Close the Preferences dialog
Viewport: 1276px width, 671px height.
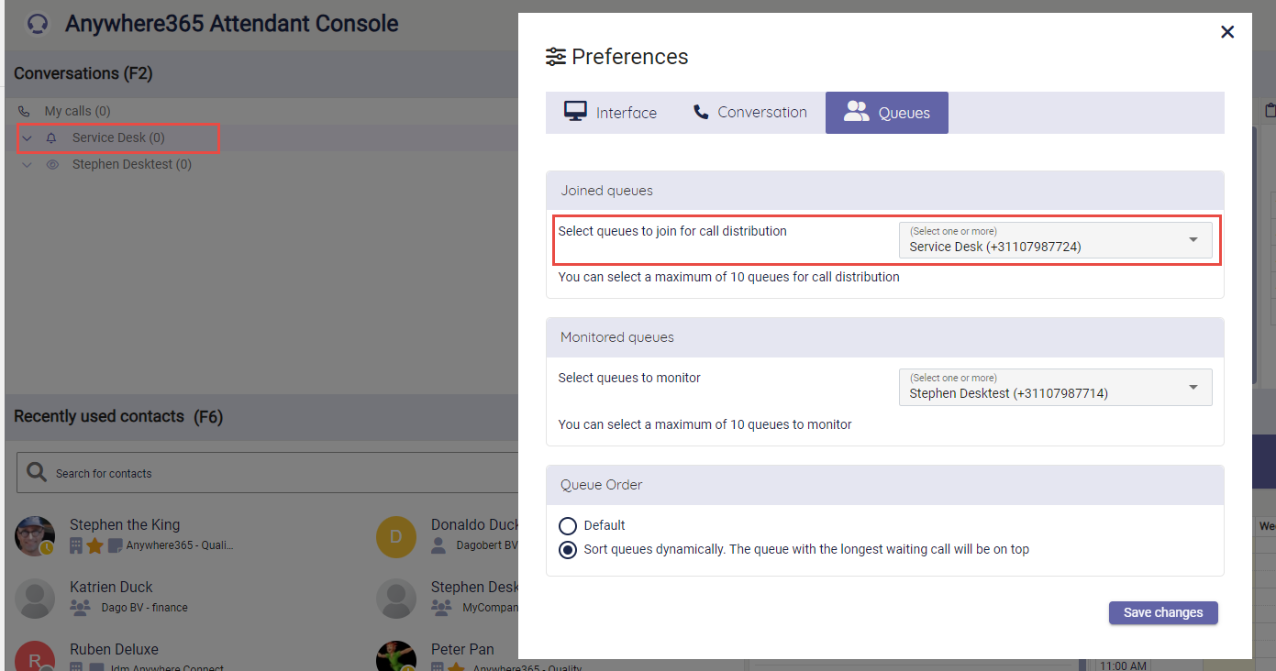(x=1227, y=32)
